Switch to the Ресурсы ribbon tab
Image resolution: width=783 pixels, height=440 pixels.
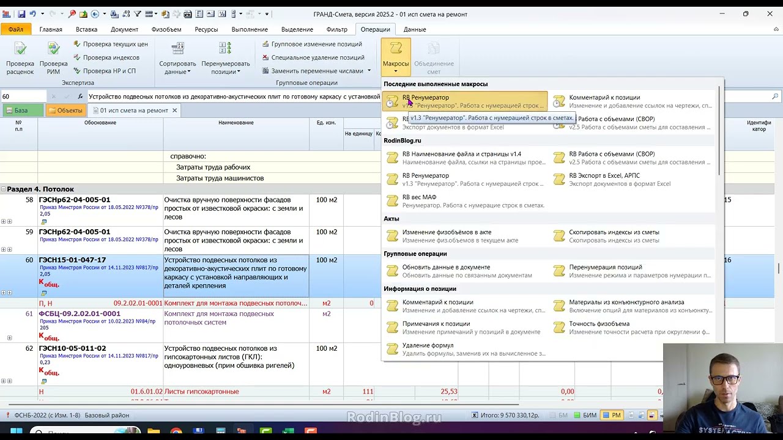[x=206, y=29]
